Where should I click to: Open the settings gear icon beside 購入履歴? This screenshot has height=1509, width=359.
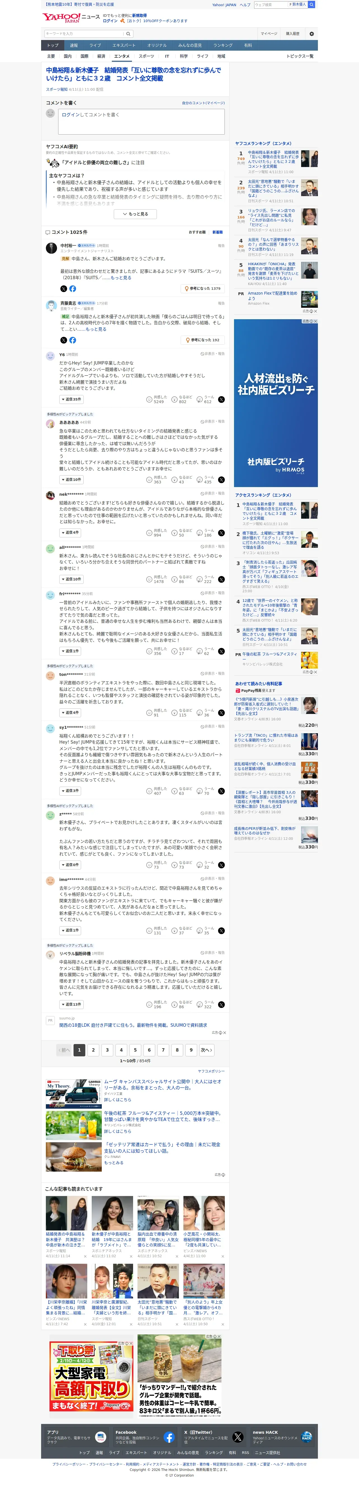point(311,33)
